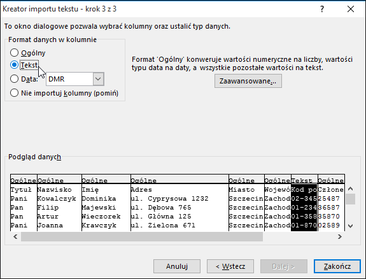This screenshot has width=366, height=279.
Task: Click the value '02589' in preview
Action: pos(328,225)
